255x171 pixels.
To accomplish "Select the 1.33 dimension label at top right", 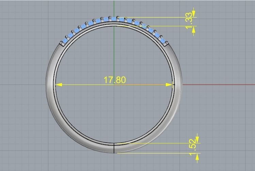I will (x=189, y=21).
